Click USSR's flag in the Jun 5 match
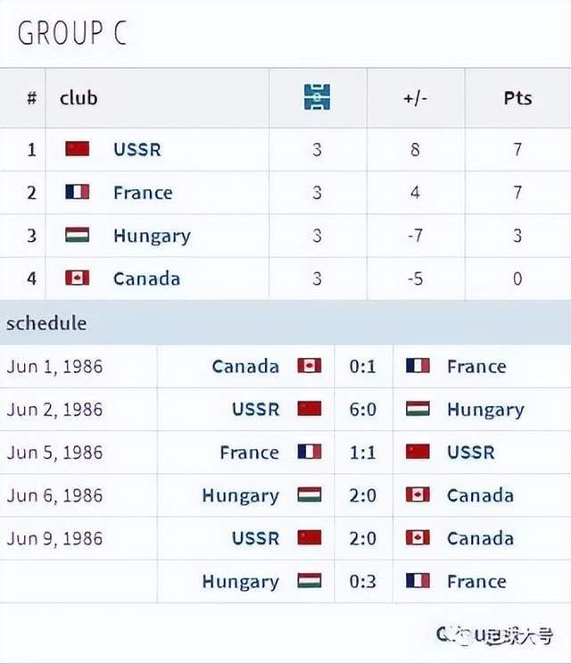Image resolution: width=571 pixels, height=664 pixels. [418, 452]
